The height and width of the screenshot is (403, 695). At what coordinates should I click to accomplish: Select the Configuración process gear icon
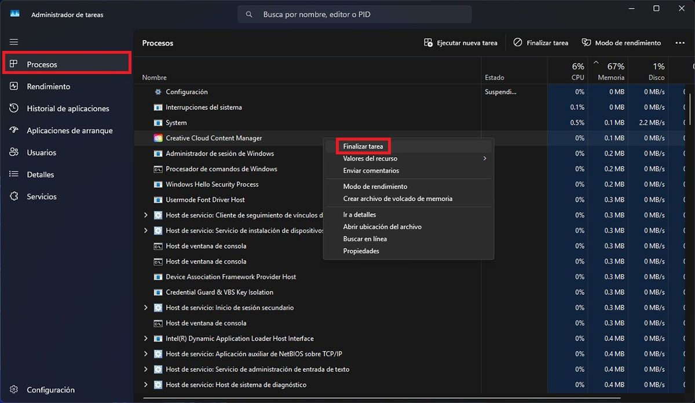coord(158,92)
